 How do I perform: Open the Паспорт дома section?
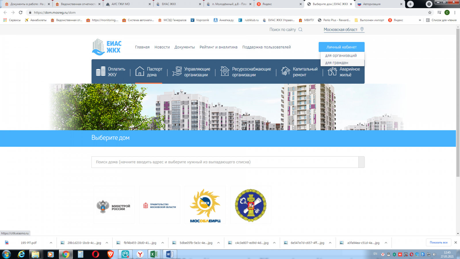pyautogui.click(x=149, y=72)
